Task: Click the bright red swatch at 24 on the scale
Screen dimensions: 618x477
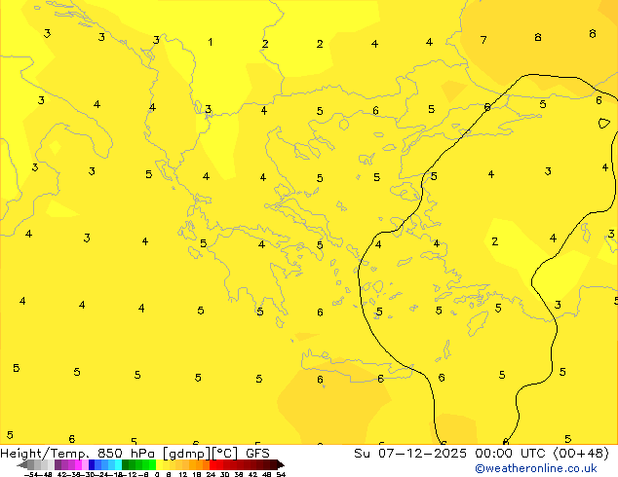Action: (x=212, y=464)
